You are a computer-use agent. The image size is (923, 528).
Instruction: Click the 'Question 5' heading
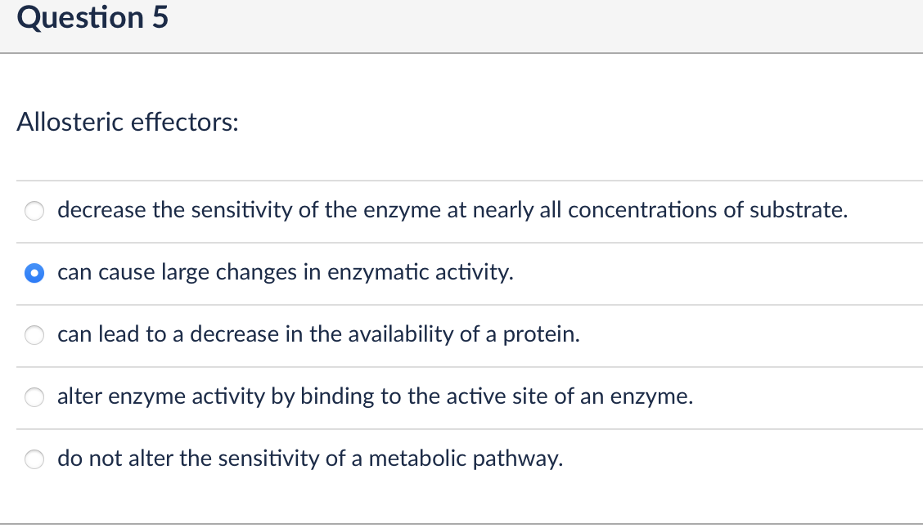click(92, 17)
